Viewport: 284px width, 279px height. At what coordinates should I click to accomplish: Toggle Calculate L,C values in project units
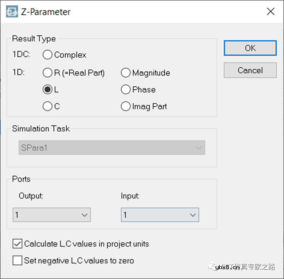pyautogui.click(x=18, y=244)
